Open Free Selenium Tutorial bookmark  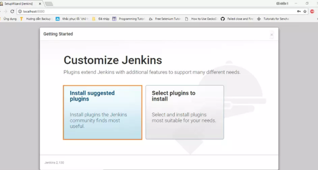[x=164, y=19]
